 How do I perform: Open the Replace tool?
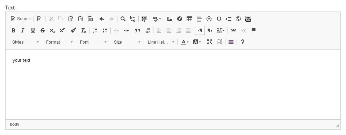point(132,19)
